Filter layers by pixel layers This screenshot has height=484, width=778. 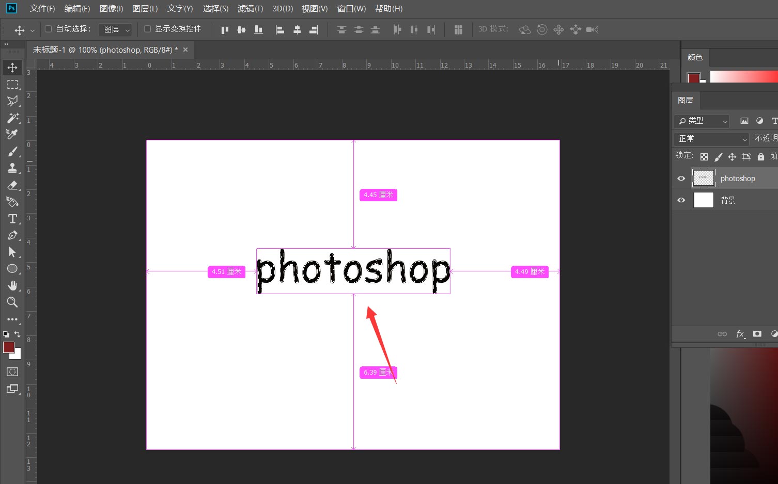pos(744,121)
